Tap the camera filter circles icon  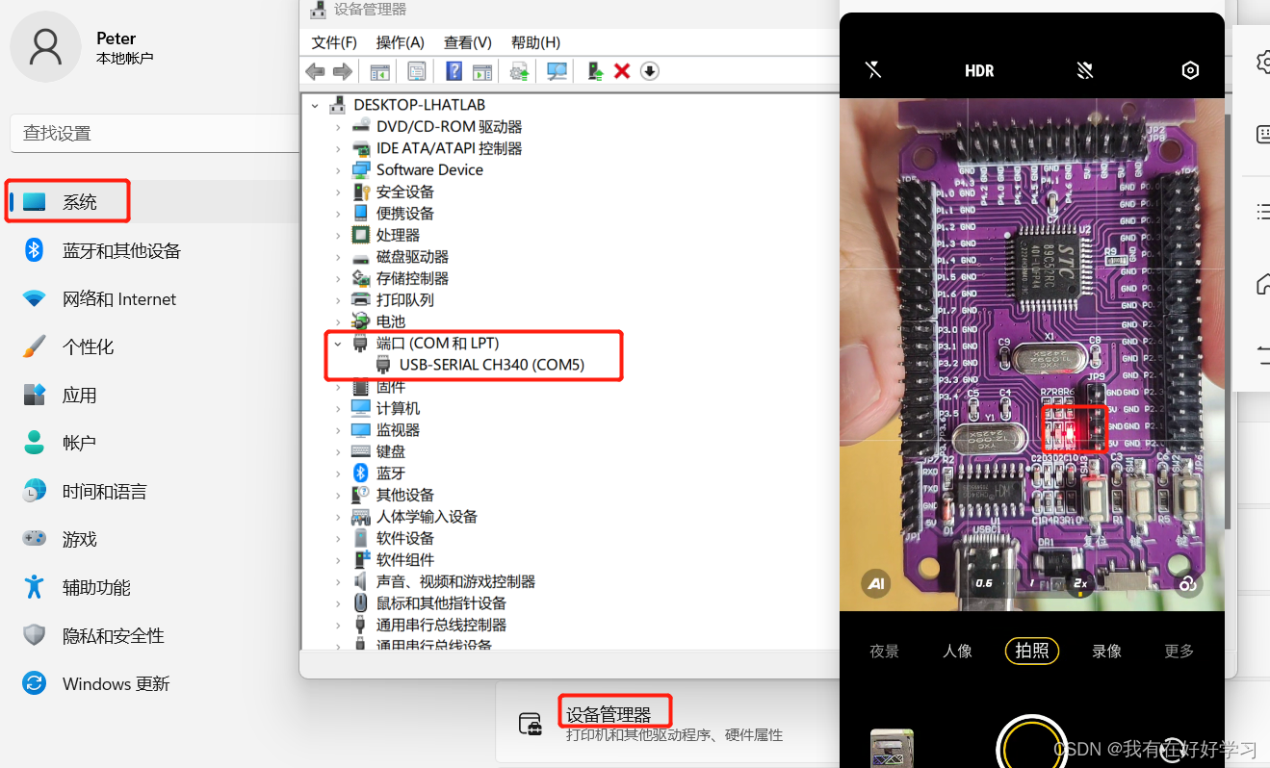pyautogui.click(x=1188, y=583)
